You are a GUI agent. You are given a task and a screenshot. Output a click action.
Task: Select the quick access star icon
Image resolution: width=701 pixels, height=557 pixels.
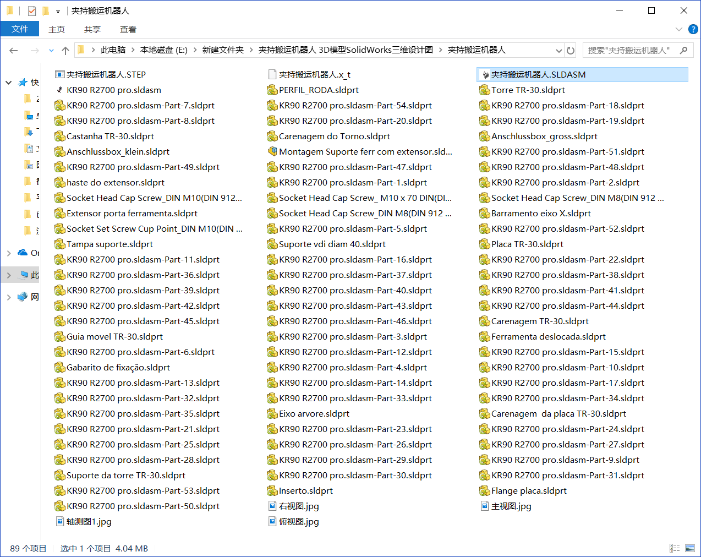point(23,82)
